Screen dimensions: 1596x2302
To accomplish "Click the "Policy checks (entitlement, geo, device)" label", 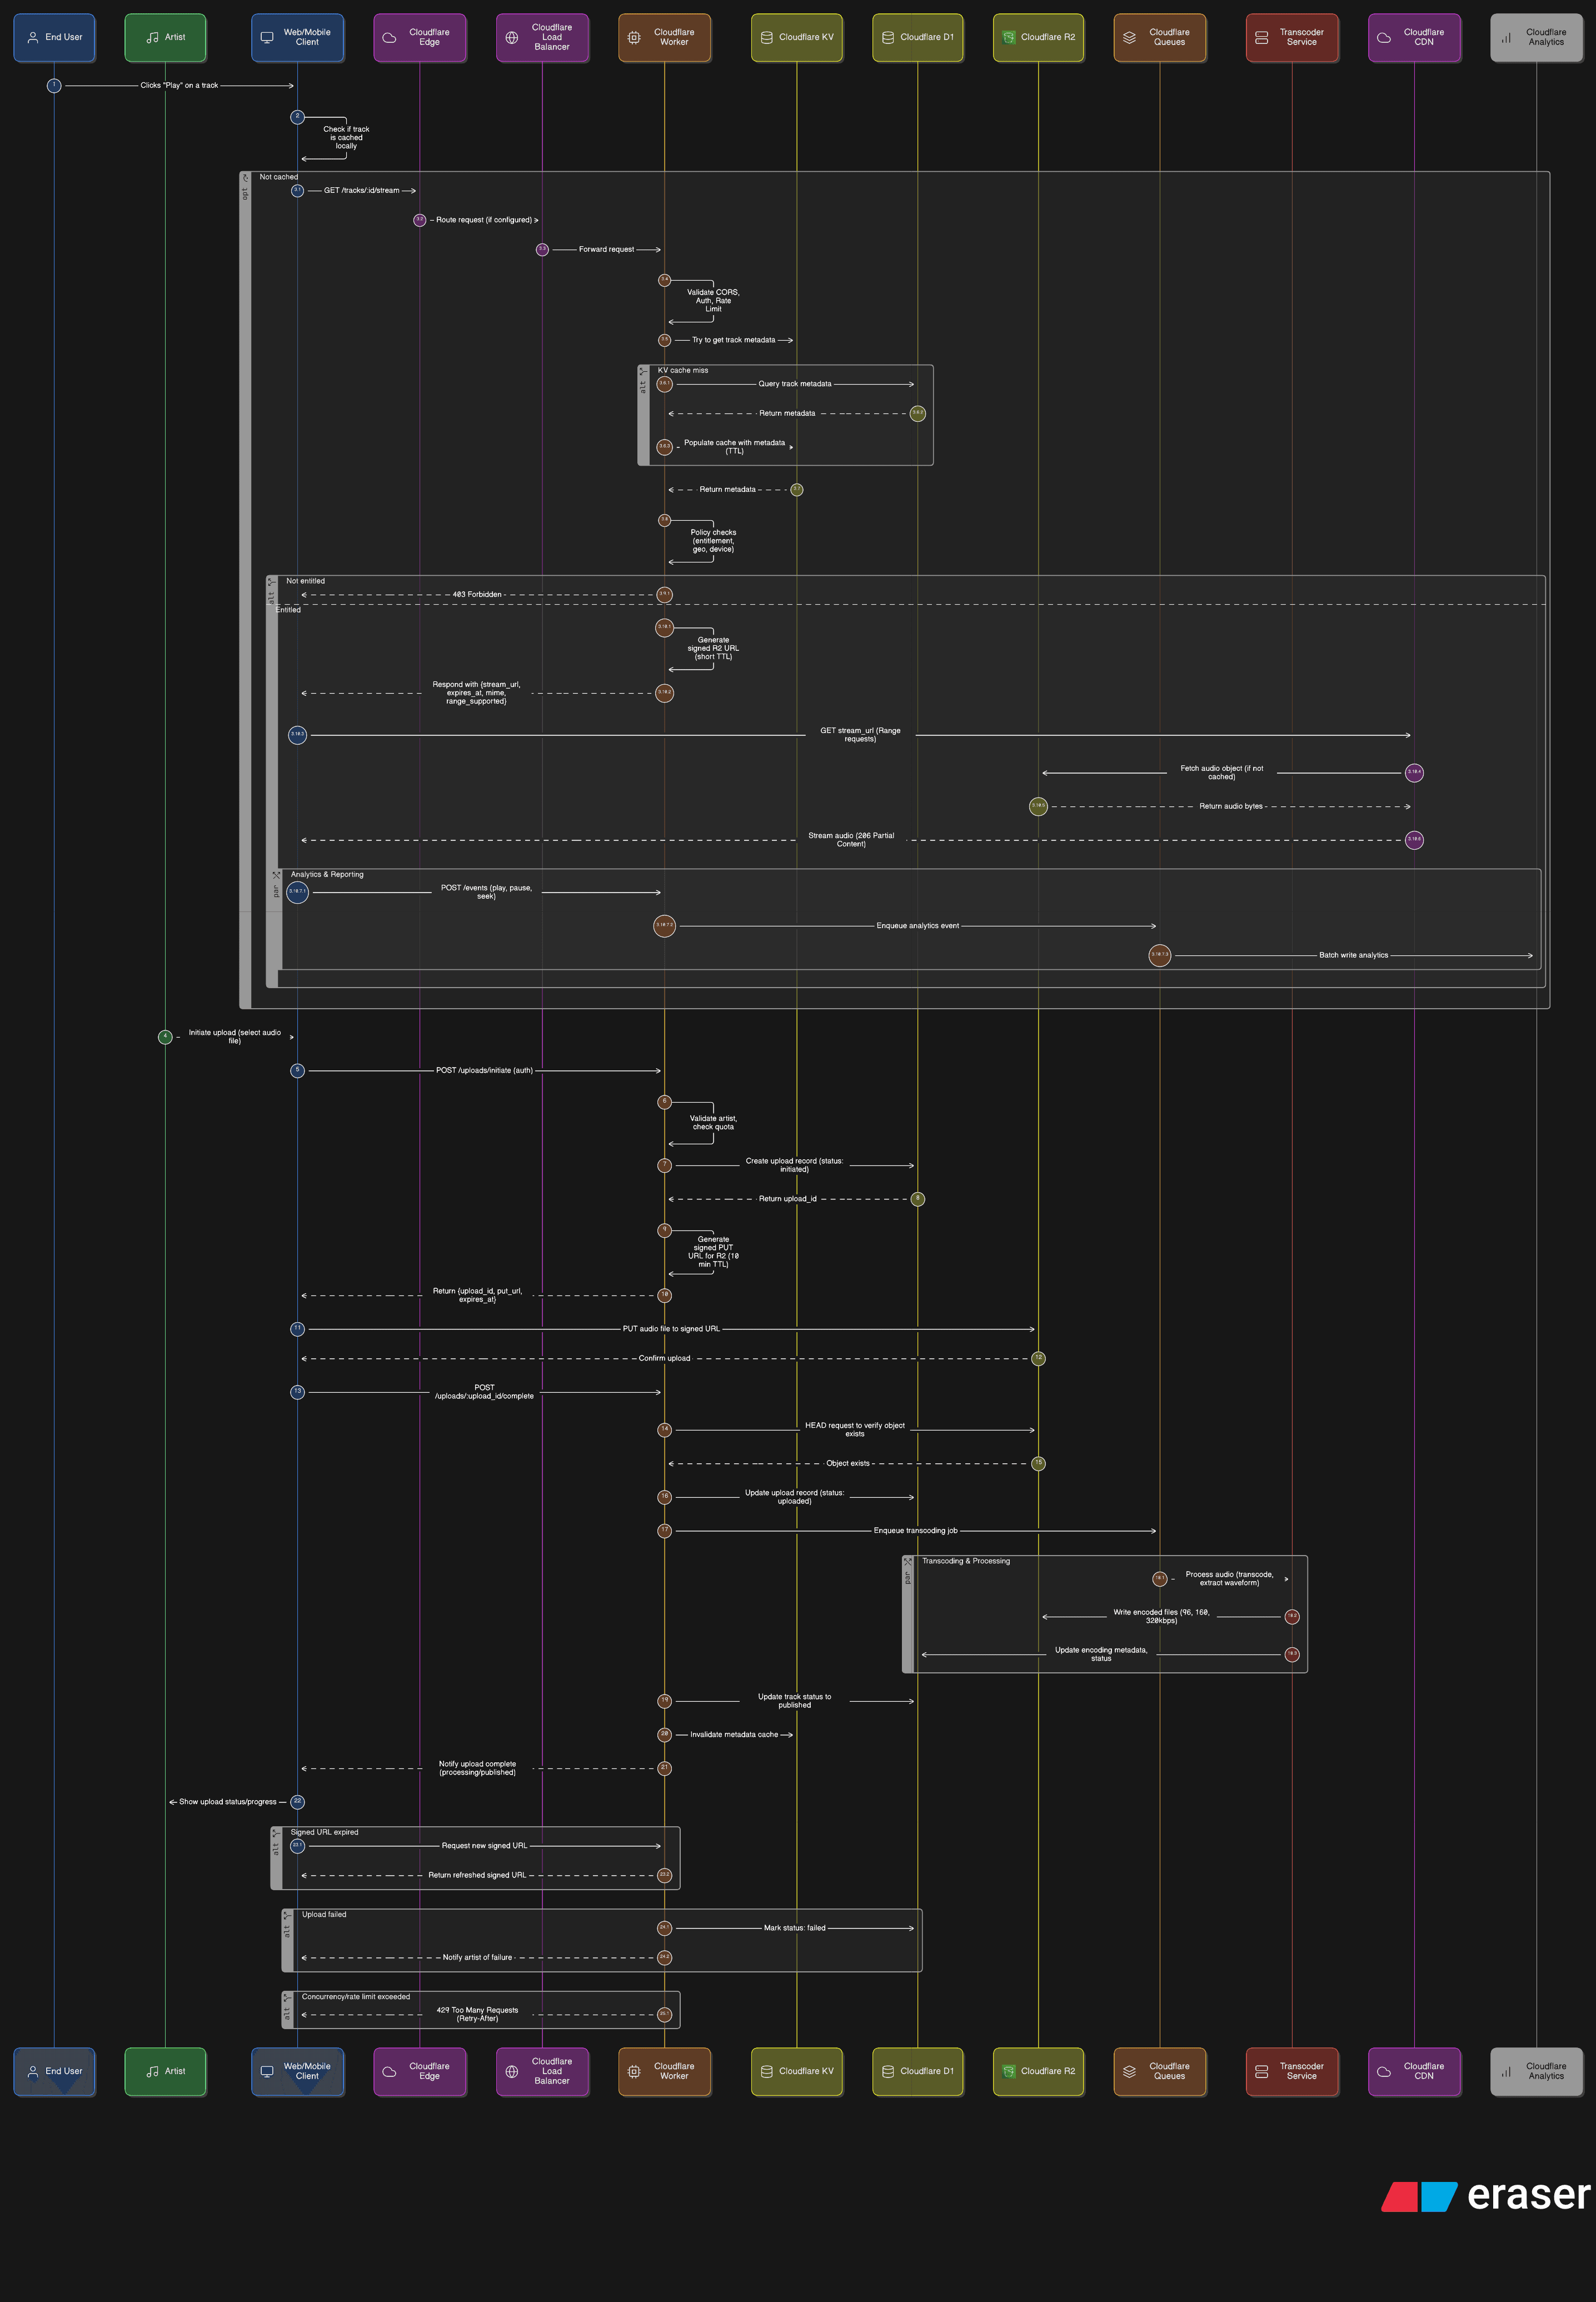I will pyautogui.click(x=713, y=541).
